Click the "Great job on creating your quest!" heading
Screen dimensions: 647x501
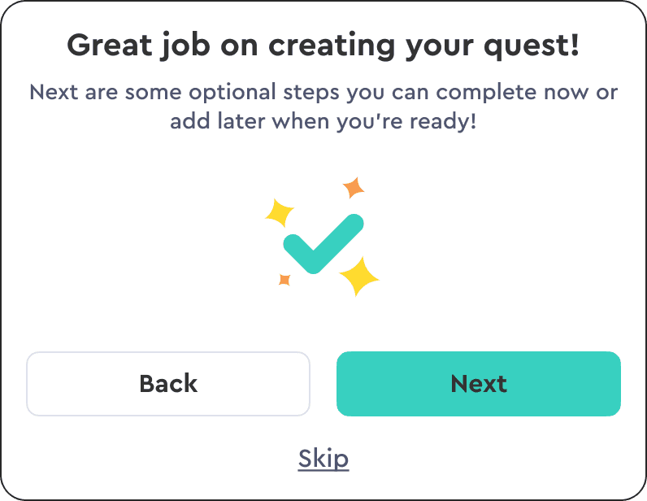(x=323, y=46)
